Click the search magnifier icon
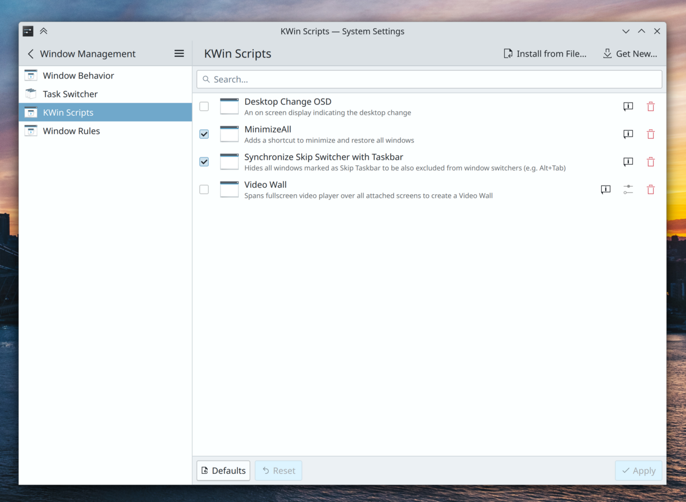 tap(206, 80)
